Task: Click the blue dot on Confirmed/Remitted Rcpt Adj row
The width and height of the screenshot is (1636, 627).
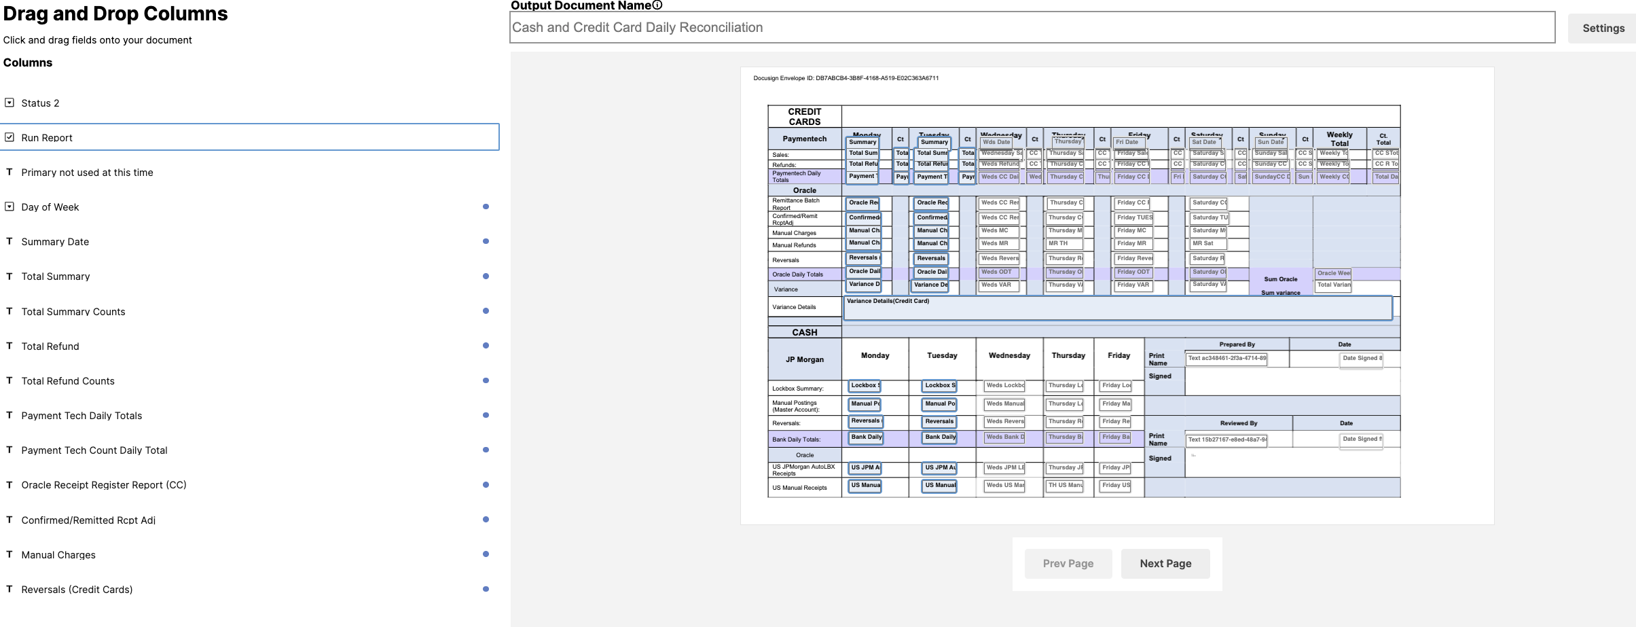Action: click(486, 520)
